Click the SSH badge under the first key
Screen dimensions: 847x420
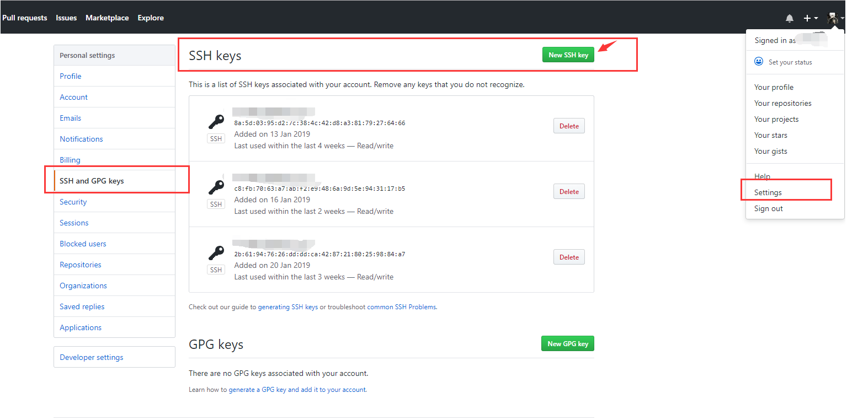[x=216, y=139]
